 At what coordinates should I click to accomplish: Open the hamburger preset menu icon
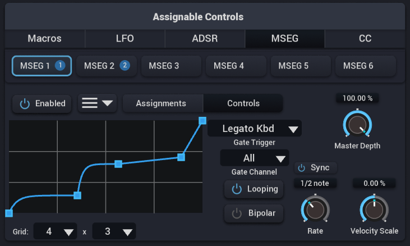(x=90, y=103)
